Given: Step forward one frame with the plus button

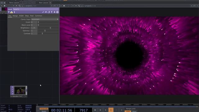Looking at the screenshot, I should click(122, 110).
